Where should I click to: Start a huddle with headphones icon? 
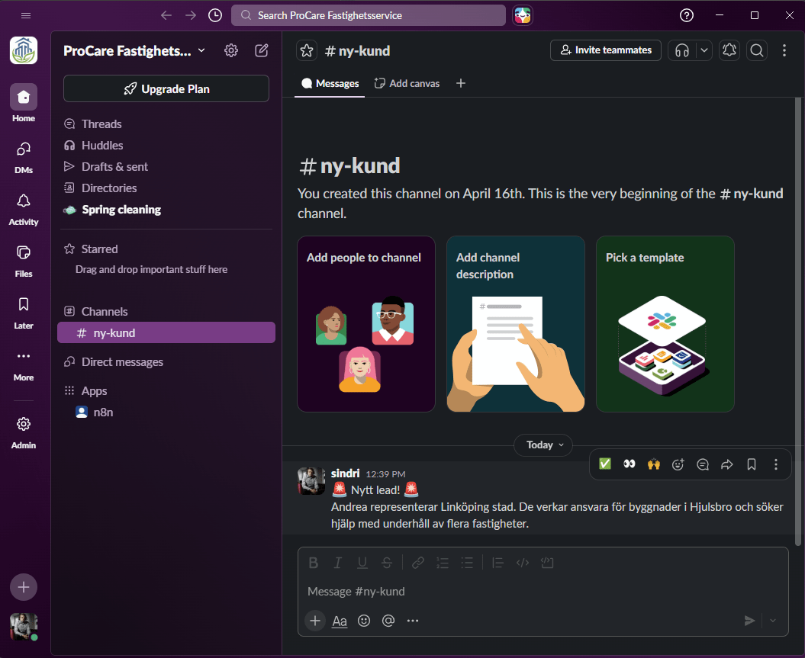tap(682, 50)
